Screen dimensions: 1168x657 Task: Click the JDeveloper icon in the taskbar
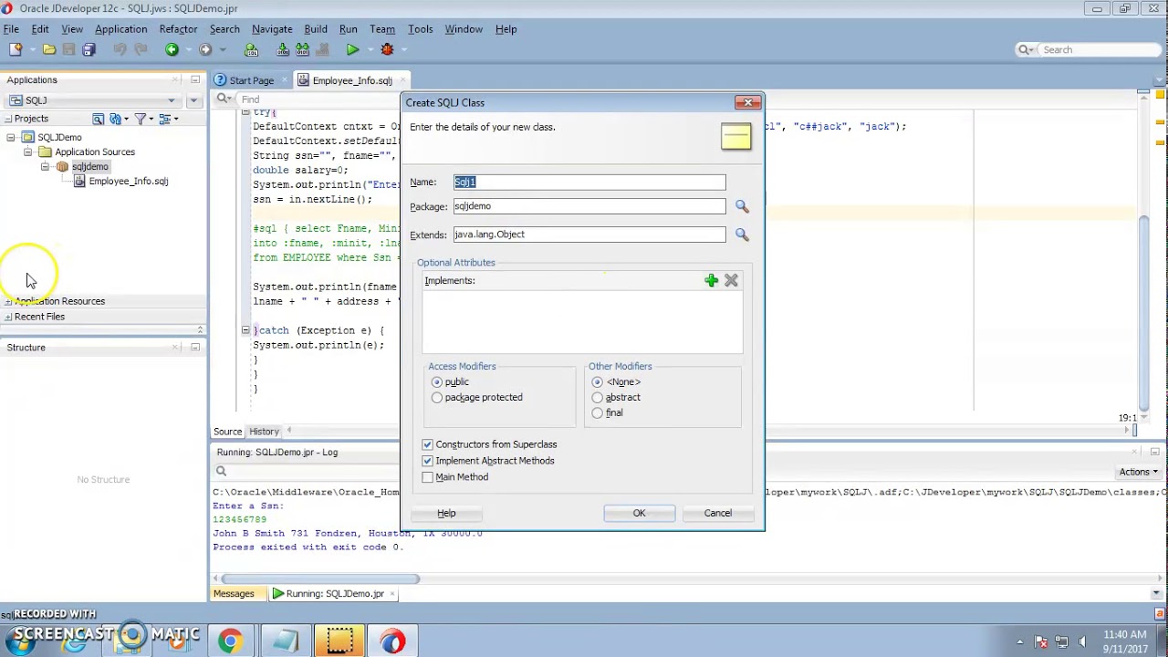click(392, 641)
